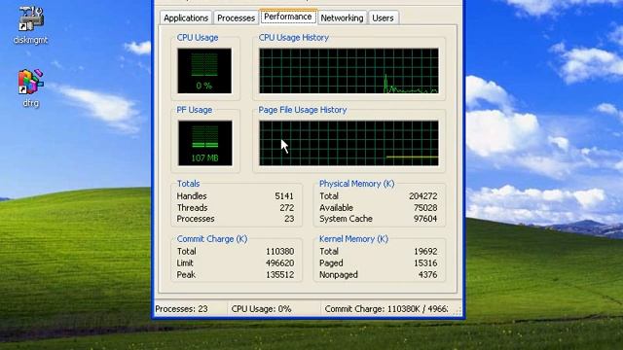The width and height of the screenshot is (623, 350).
Task: Click the Kernel Memory Paged value 15316
Action: coord(425,263)
